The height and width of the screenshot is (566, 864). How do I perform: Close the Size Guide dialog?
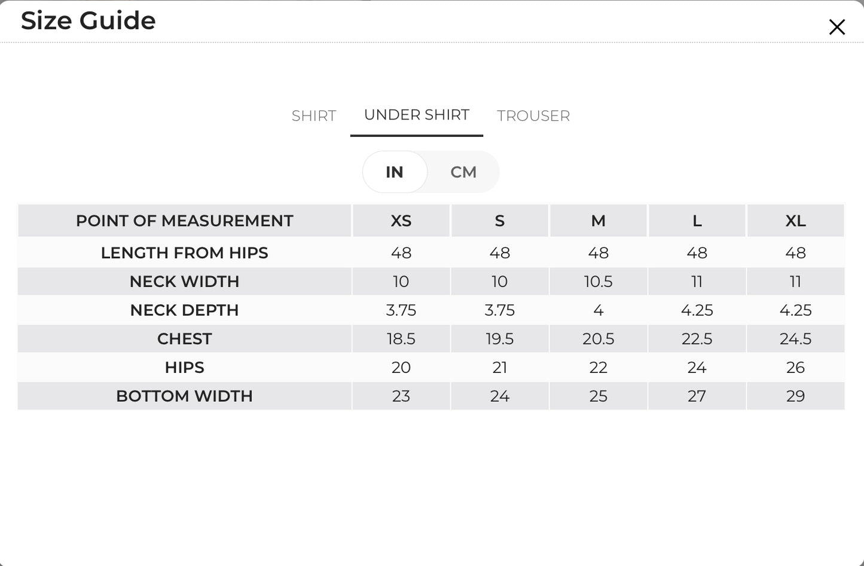(836, 27)
